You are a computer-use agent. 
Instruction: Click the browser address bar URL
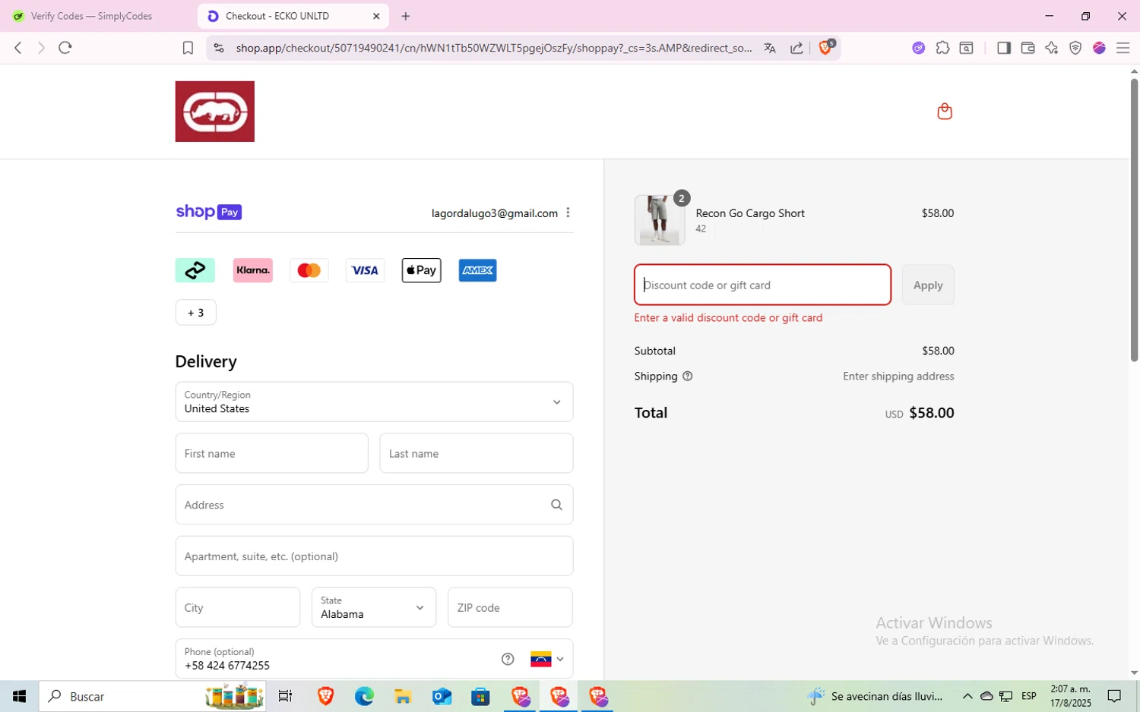click(x=494, y=48)
